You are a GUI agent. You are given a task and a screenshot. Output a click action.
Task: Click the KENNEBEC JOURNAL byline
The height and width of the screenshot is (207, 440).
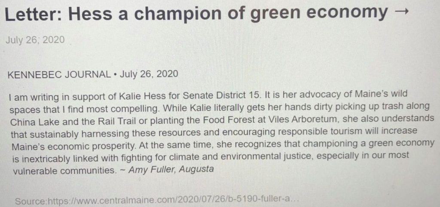tap(59, 75)
